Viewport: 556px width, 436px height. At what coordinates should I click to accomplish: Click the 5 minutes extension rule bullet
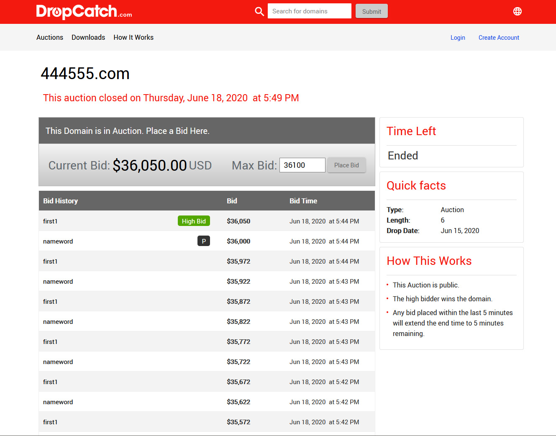pos(453,323)
